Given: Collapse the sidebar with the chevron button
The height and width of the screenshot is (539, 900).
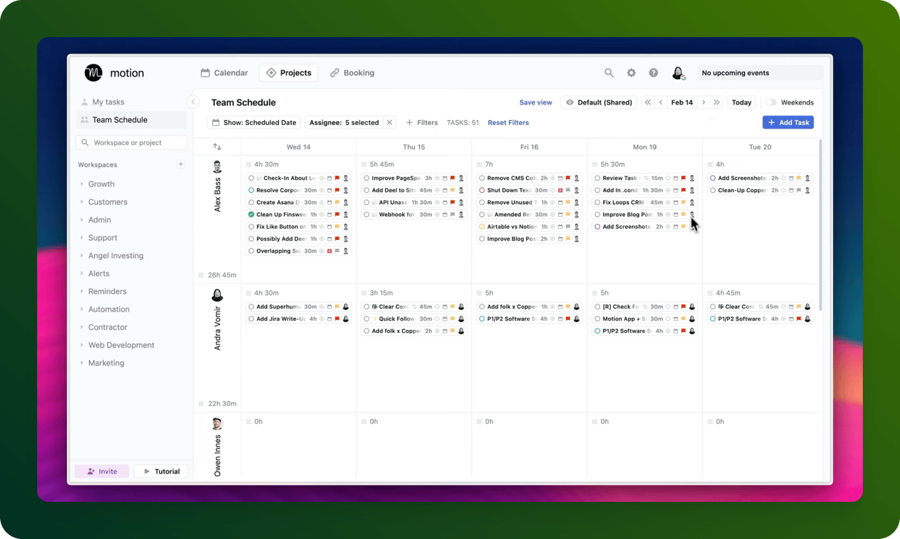Looking at the screenshot, I should (194, 102).
